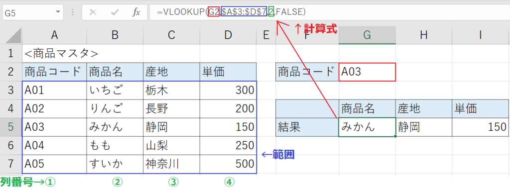Viewport: 510px width, 190px height.
Task: Select header cell 商品名 in column B
Action: pos(115,72)
